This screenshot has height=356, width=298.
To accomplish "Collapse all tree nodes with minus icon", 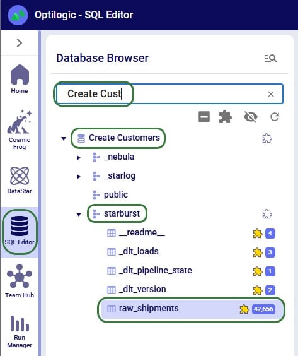I will click(x=204, y=117).
